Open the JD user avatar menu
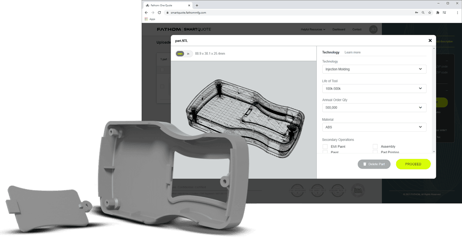Viewport: 462px width, 239px height. (373, 29)
